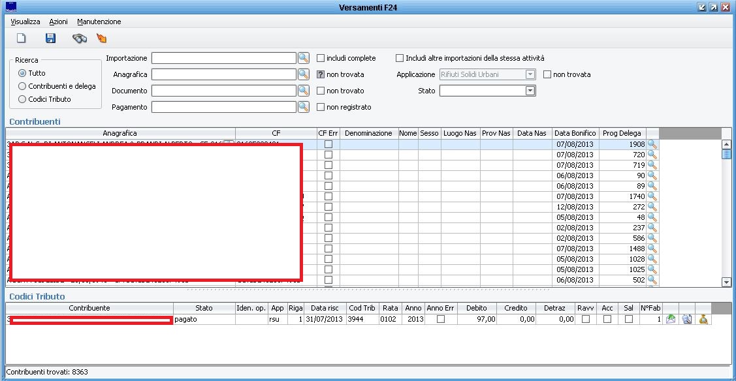Screen dimensions: 736x381
Task: Open the Manutenzione menu
Action: tap(99, 22)
